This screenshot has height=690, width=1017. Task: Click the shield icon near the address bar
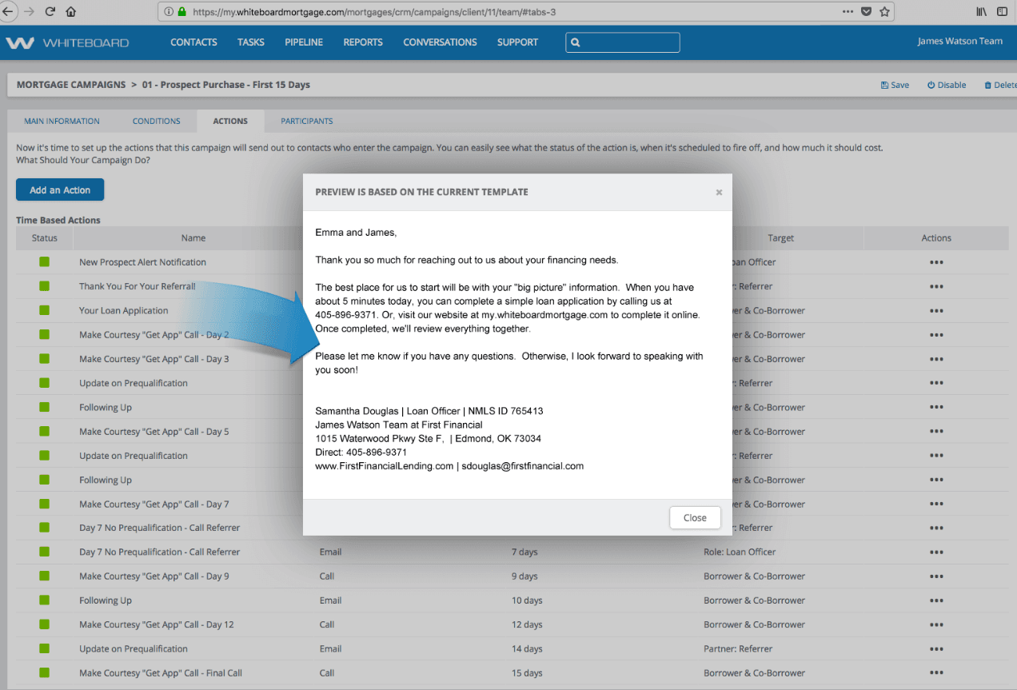(866, 11)
